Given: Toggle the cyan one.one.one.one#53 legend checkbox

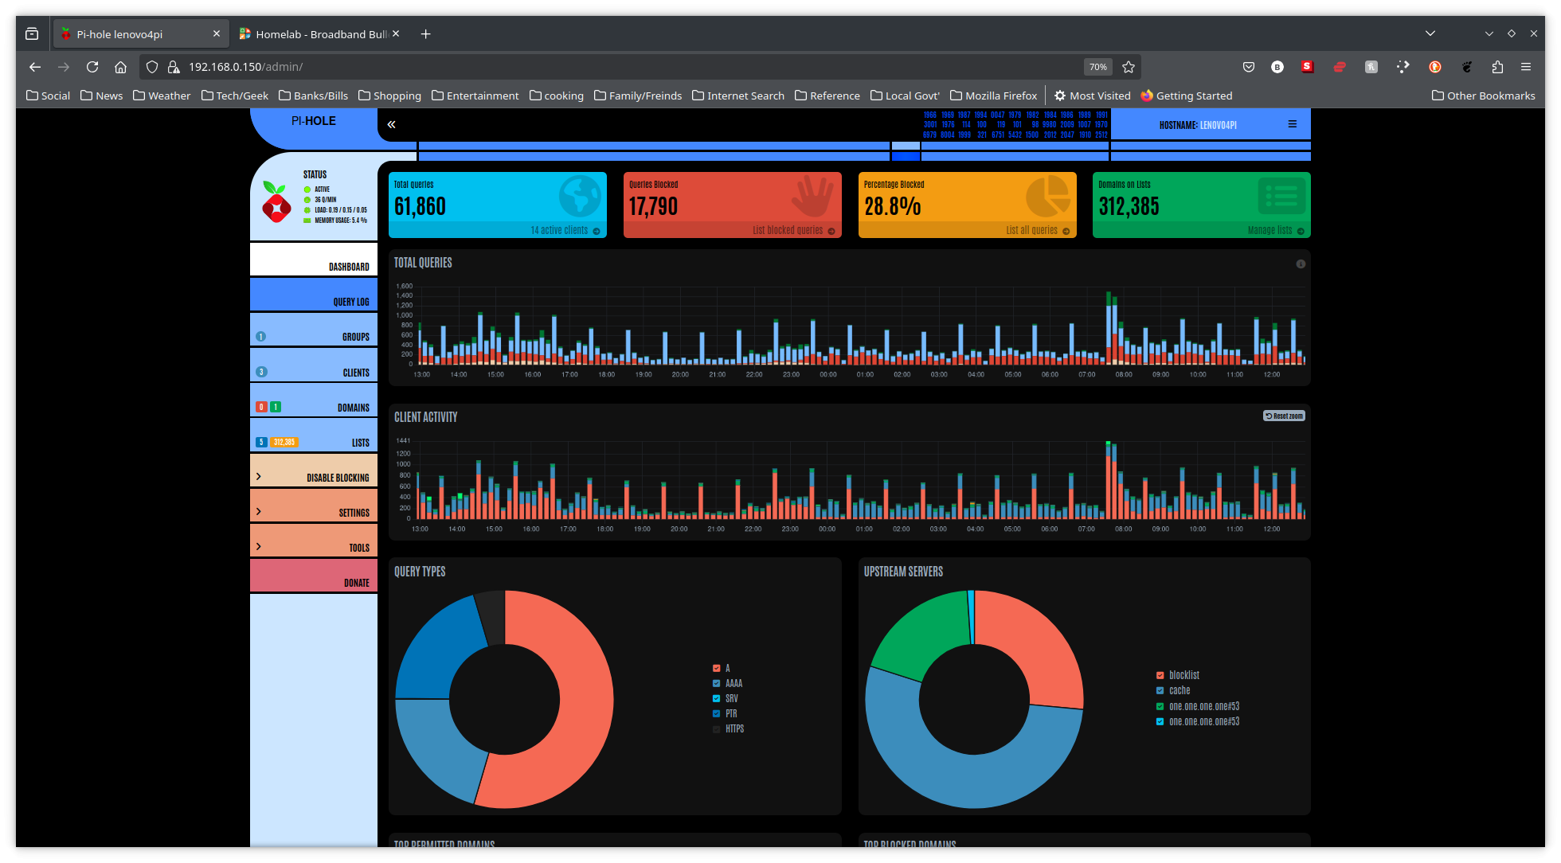Looking at the screenshot, I should click(1160, 721).
